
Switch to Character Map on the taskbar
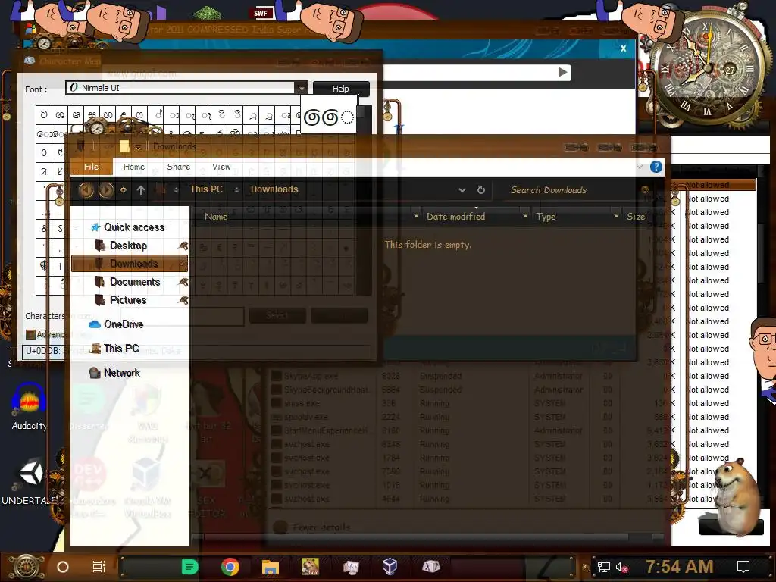tap(430, 566)
